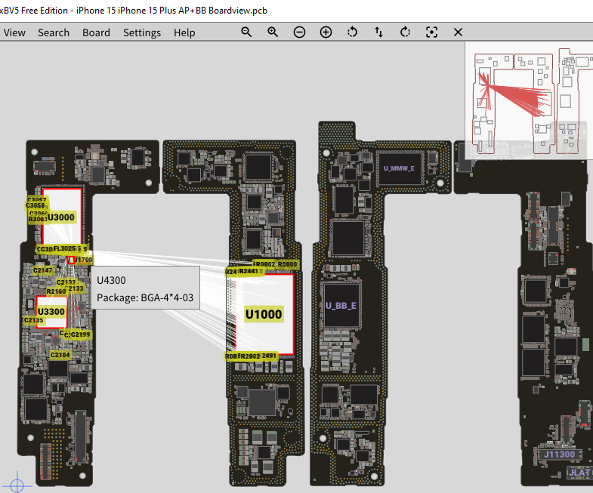Viewport: 593px width, 493px height.
Task: Click the U_BB_E baseband chip
Action: pos(341,306)
